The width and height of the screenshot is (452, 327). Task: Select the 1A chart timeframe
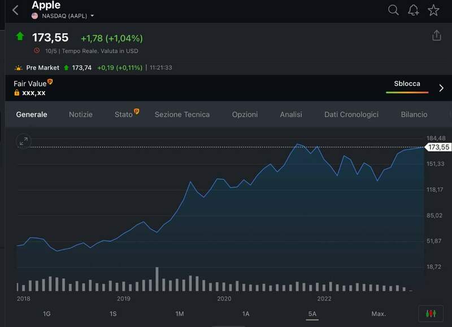[246, 313]
